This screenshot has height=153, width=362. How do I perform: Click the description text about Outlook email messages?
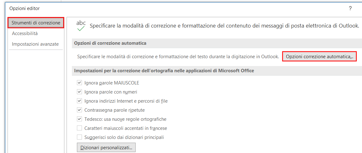coord(224,26)
